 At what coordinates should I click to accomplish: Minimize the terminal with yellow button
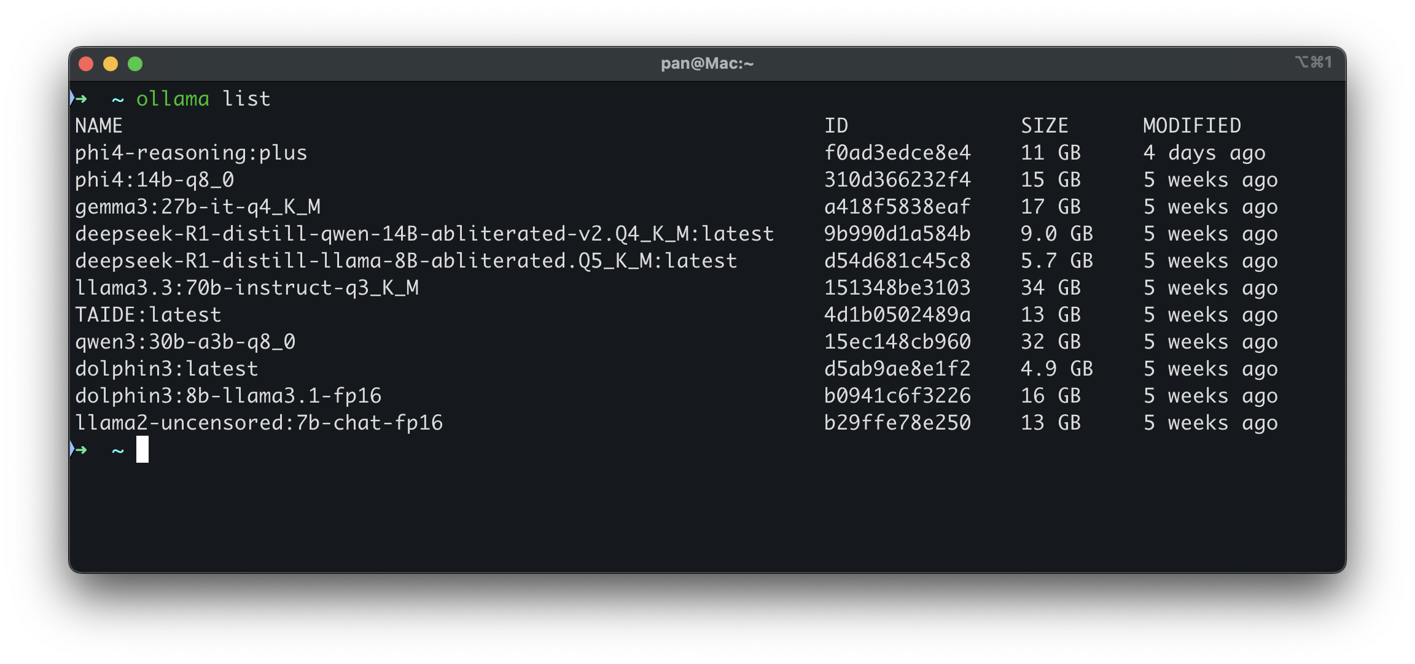[x=111, y=64]
